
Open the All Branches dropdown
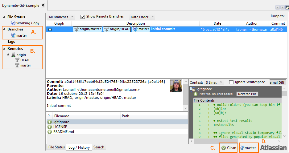(x=61, y=17)
